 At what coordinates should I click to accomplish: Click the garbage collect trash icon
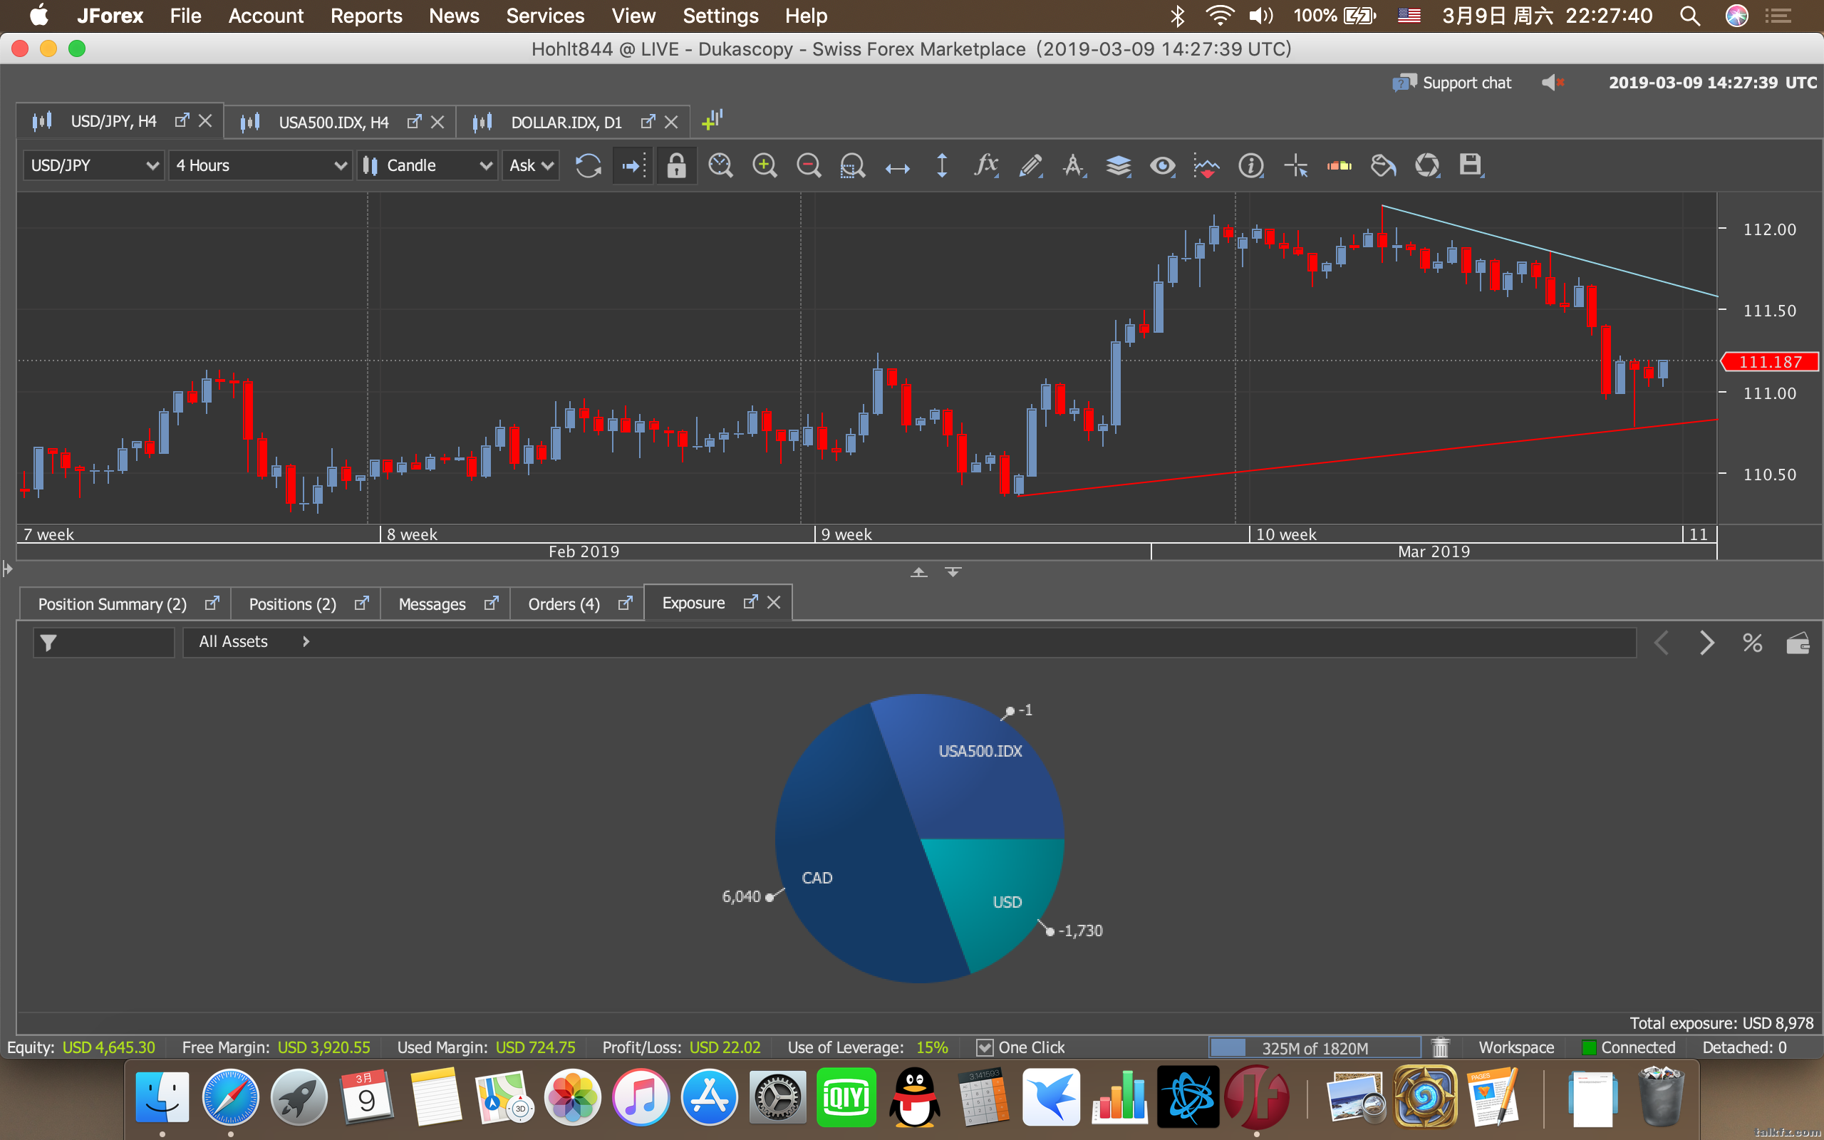coord(1441,1048)
